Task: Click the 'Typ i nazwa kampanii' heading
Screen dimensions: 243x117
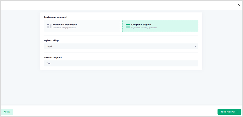Action: click(55, 17)
